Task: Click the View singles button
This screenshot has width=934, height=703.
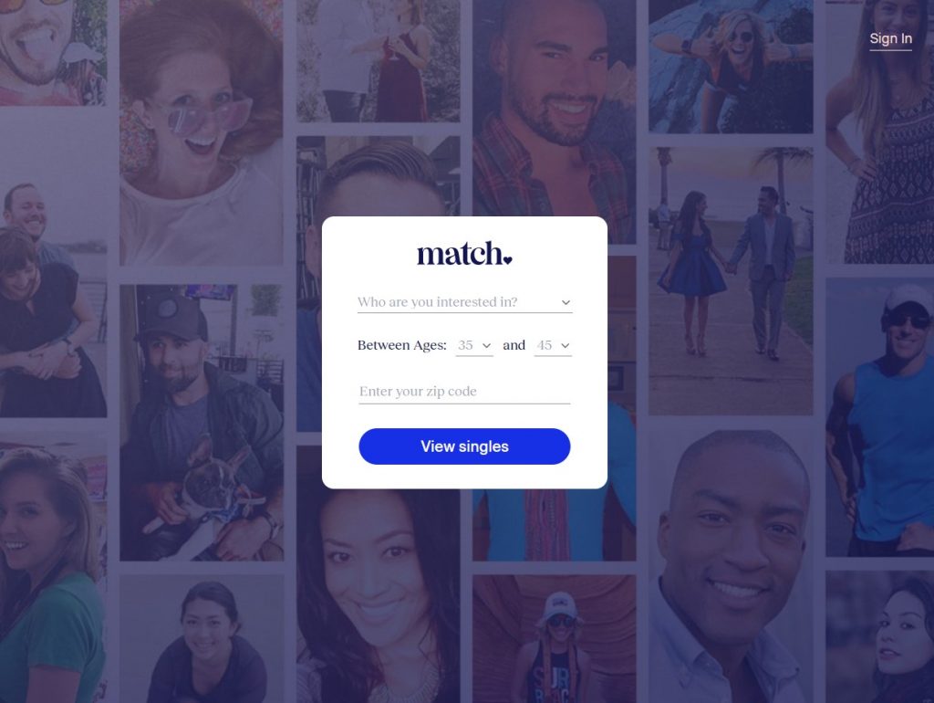Action: [464, 446]
